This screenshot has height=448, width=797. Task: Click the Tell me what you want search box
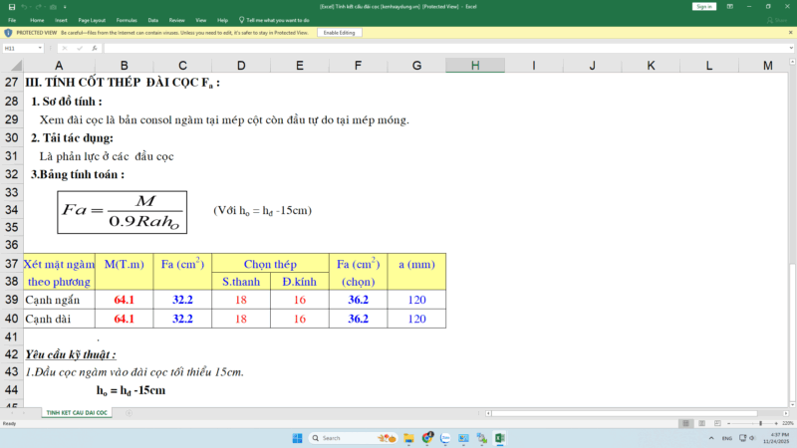[279, 19]
